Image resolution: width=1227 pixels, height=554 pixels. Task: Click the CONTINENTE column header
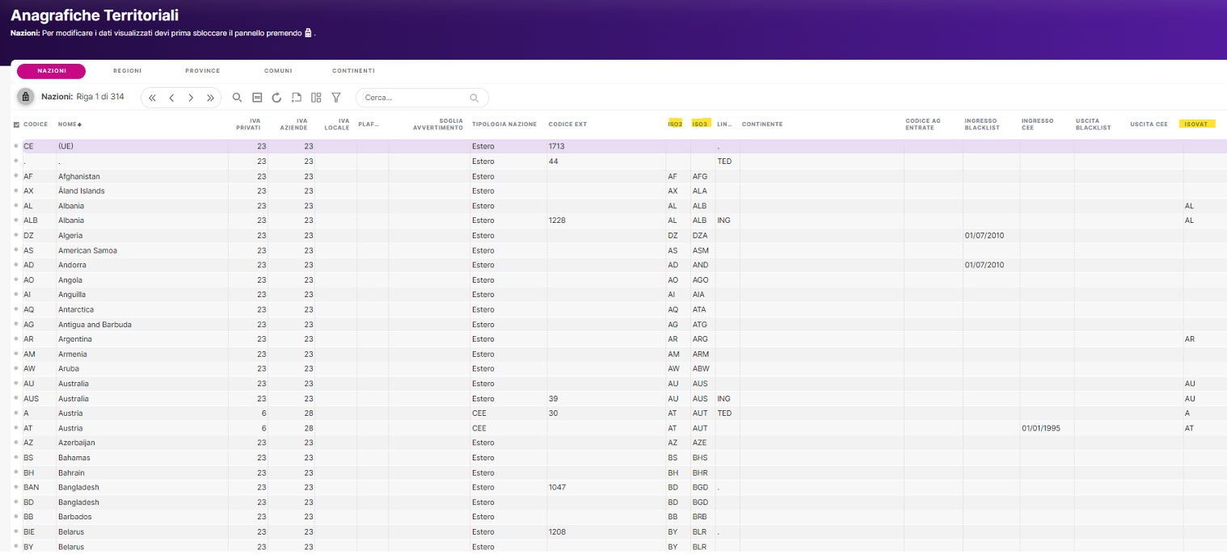pos(762,124)
